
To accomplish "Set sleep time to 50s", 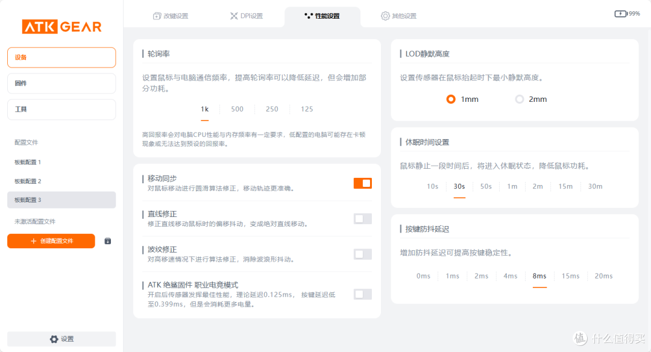I will 486,186.
